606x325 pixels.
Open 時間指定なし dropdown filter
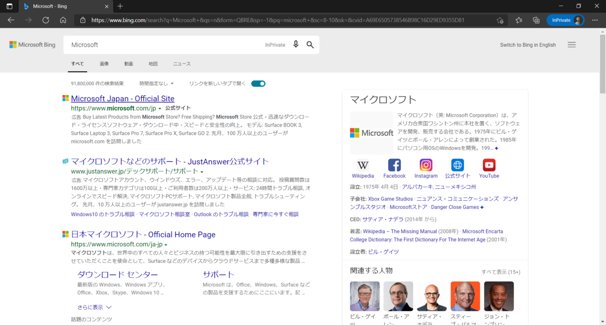pos(157,83)
